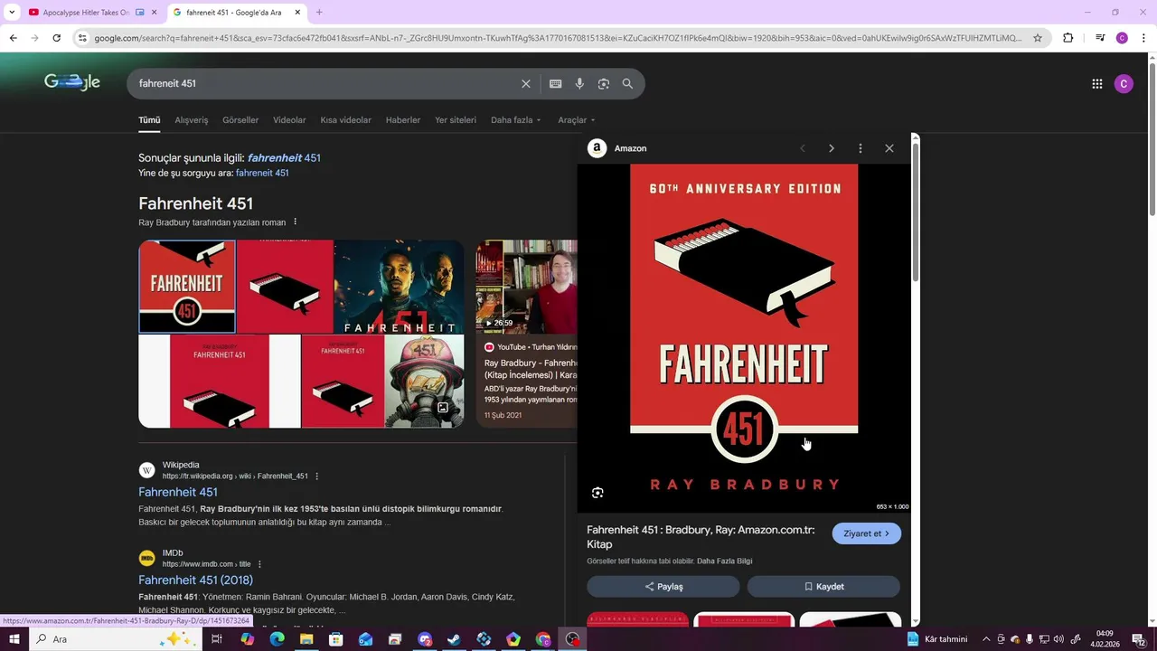Click the Ziyaret et button
This screenshot has height=651, width=1157.
click(867, 533)
